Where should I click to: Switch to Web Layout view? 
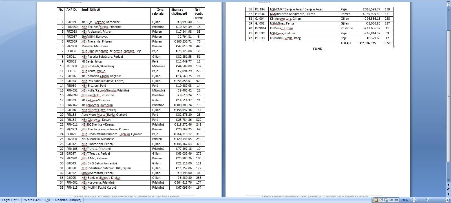386,200
